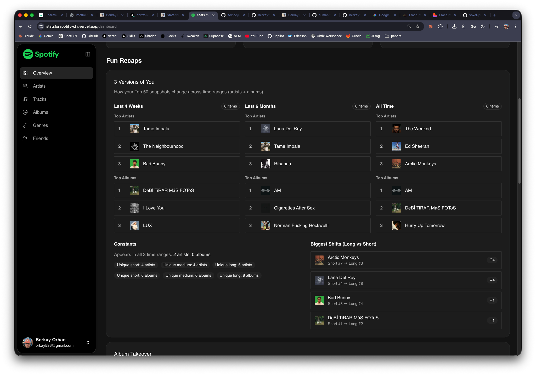Open the browser extensions puzzle icon
536x375 pixels.
point(440,26)
